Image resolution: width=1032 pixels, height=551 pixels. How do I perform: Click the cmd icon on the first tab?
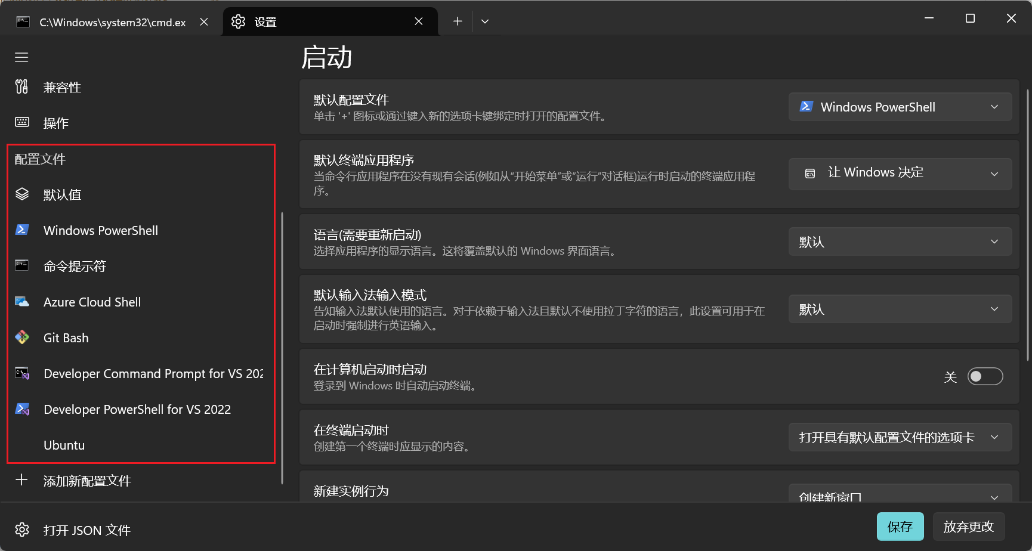[23, 22]
